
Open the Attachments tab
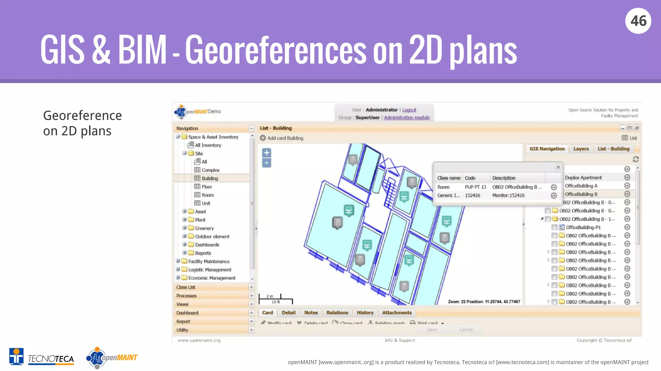(397, 312)
